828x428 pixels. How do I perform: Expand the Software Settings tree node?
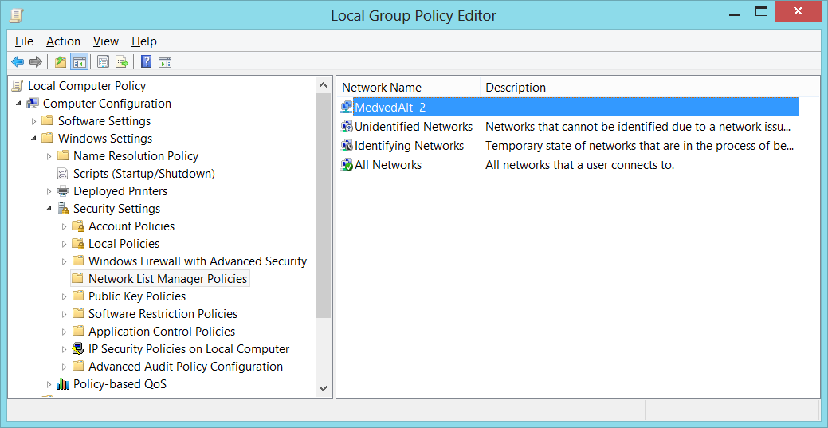pos(33,121)
